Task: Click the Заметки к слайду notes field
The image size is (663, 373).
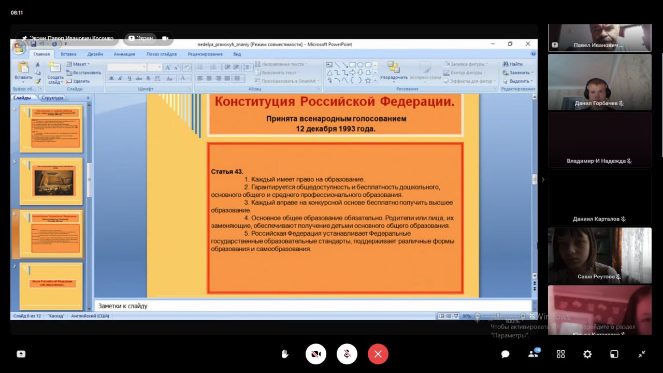Action: click(x=313, y=306)
